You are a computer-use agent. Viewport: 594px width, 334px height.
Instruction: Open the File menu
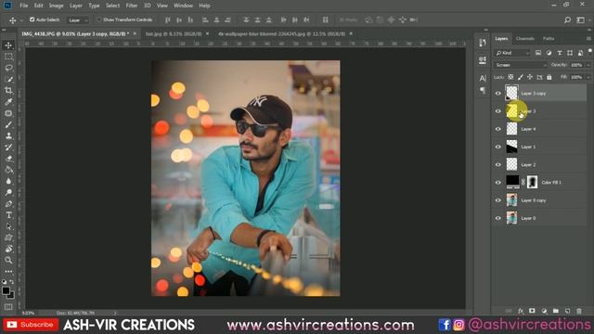coord(24,6)
